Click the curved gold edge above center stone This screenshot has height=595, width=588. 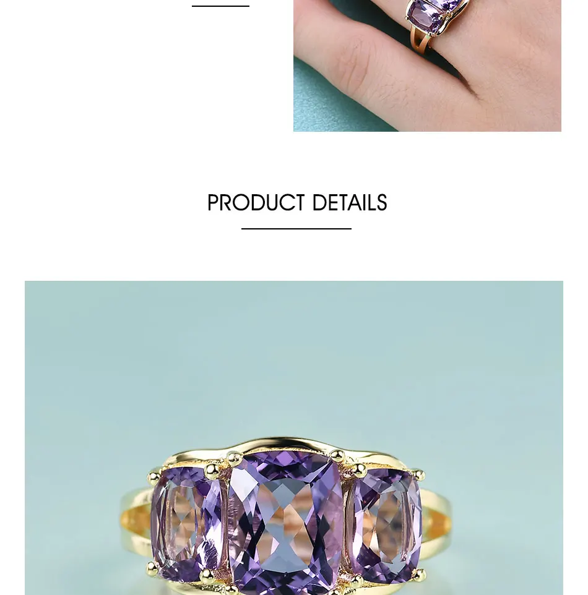[285, 445]
